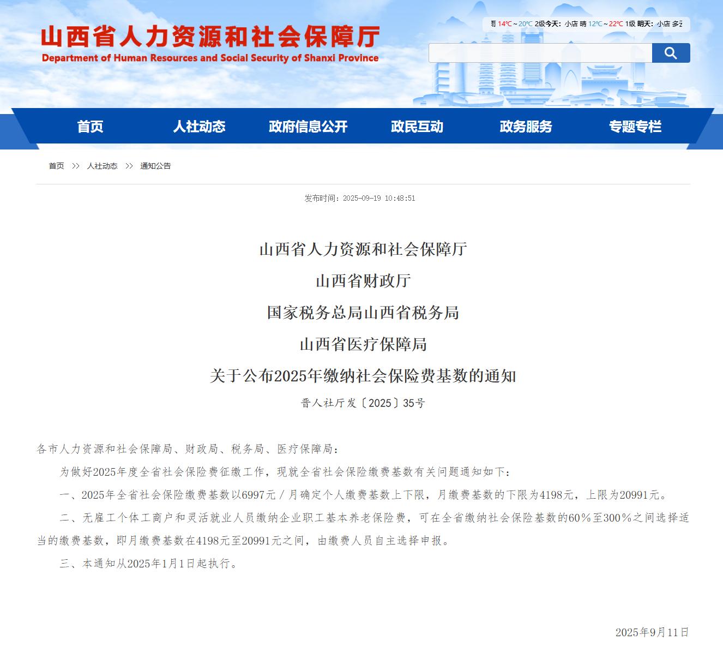The width and height of the screenshot is (723, 652).
Task: Open the 首页 navigation menu item
Action: click(91, 127)
